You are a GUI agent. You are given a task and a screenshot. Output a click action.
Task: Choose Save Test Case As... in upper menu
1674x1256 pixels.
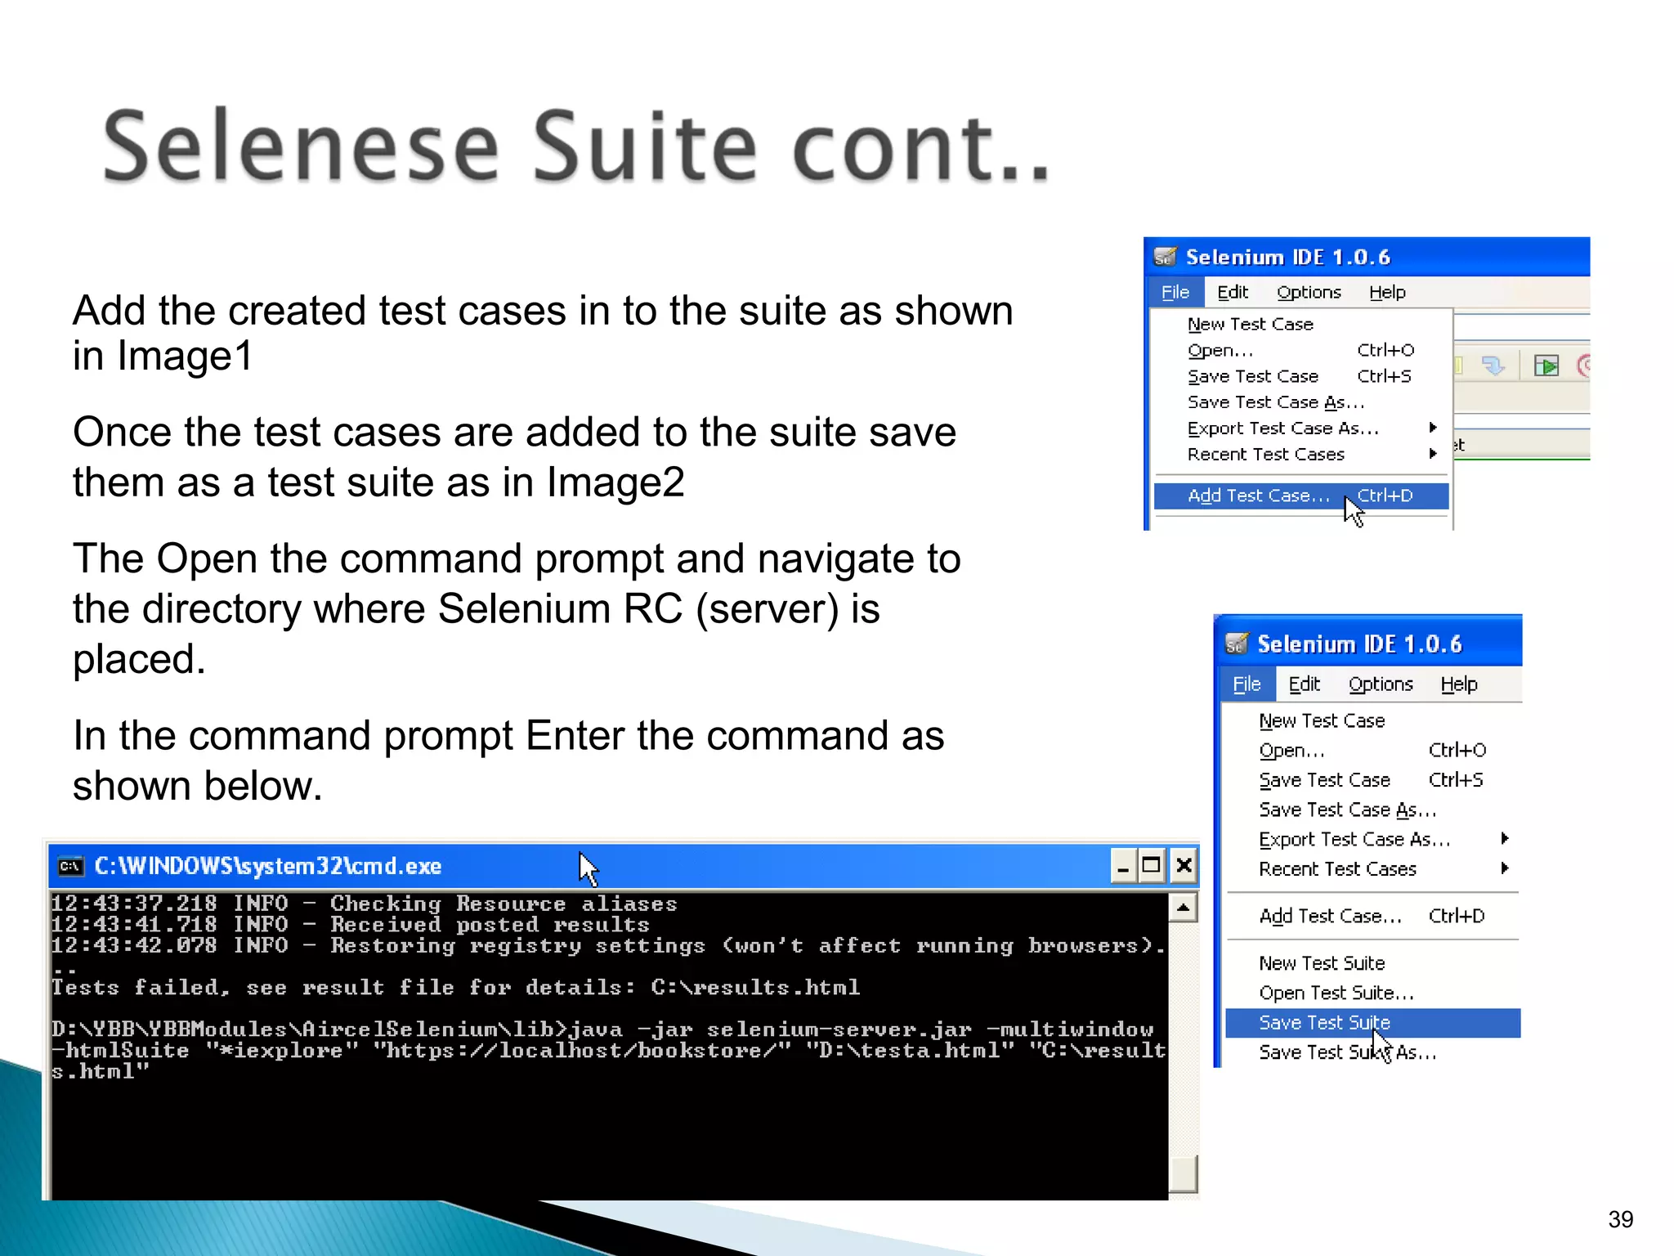[x=1301, y=402]
